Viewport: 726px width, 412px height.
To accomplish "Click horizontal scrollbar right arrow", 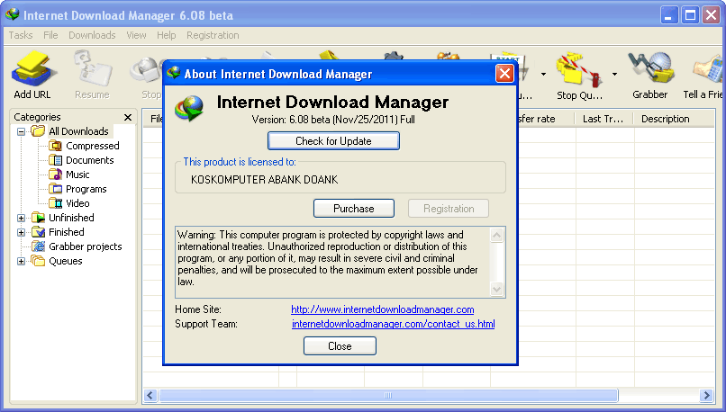I will tap(706, 395).
